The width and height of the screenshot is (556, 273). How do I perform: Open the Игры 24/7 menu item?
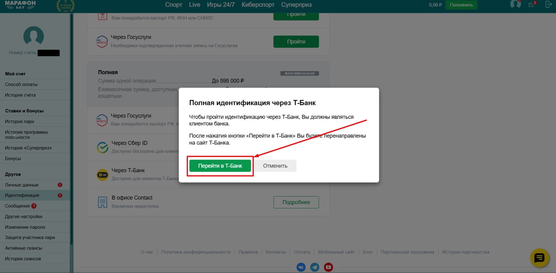click(x=221, y=5)
